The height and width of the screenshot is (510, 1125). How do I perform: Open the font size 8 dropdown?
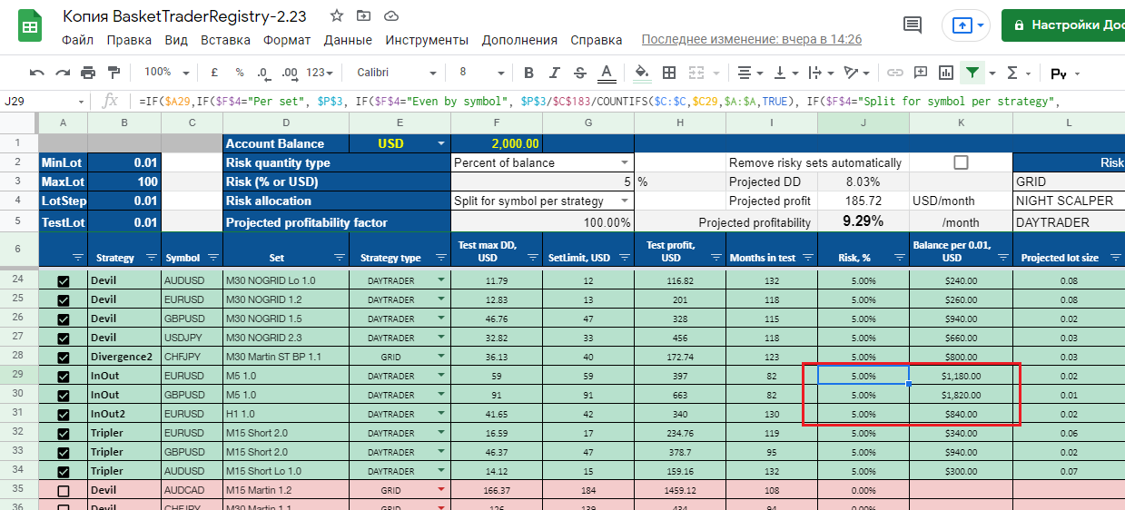pos(481,73)
